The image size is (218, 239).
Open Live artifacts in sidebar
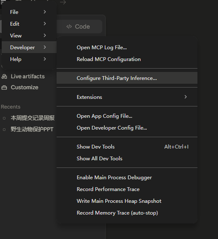pos(28,76)
